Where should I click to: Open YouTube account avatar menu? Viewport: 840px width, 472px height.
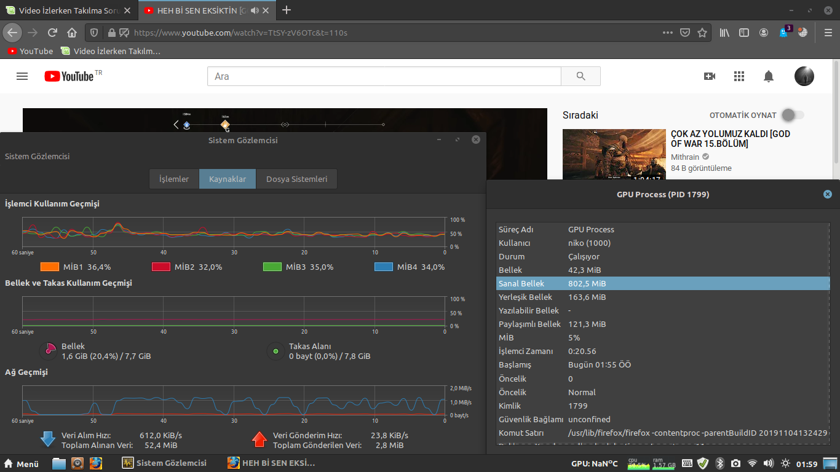[x=804, y=76]
